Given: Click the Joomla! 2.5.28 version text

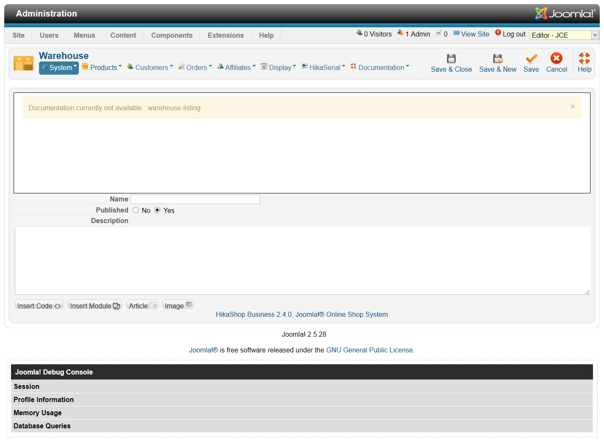Looking at the screenshot, I should pos(304,334).
